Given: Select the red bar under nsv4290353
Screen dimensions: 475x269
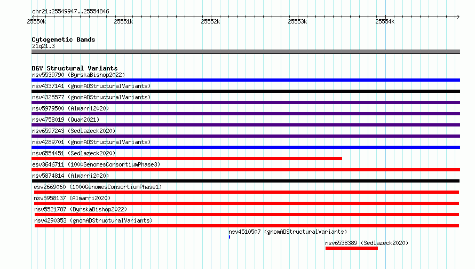Looking at the screenshot, I should (x=247, y=226).
